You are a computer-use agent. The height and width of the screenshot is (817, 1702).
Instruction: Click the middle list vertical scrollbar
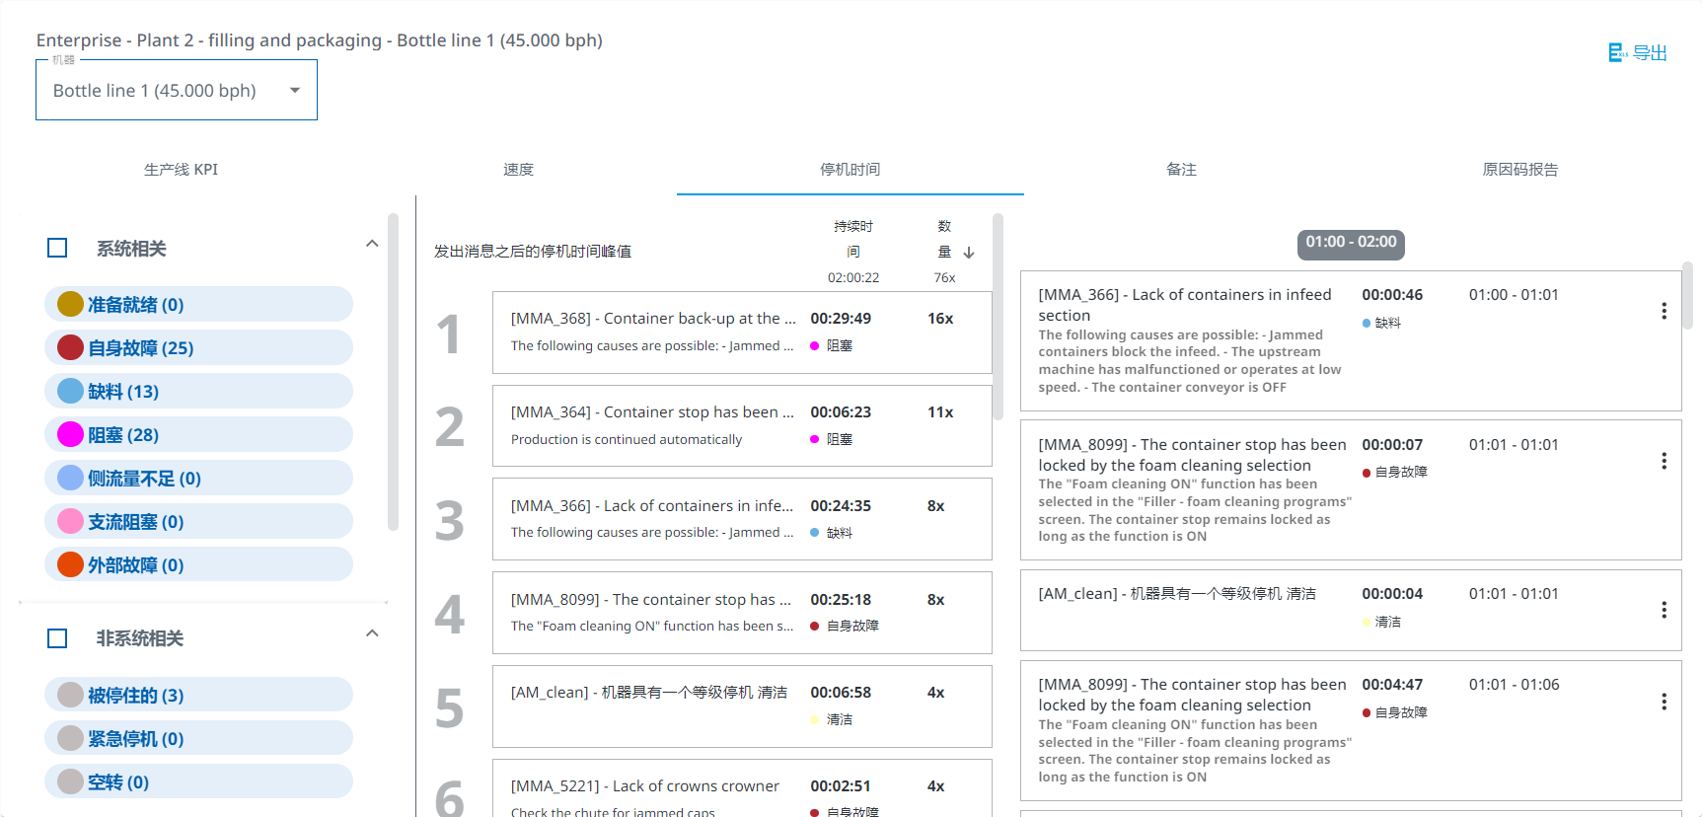click(x=998, y=316)
